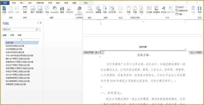Open Office apps (应用程序)
The height and width of the screenshot is (105, 204).
click(x=80, y=11)
